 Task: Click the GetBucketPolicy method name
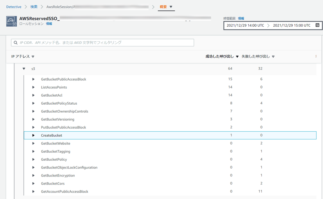tap(54, 160)
